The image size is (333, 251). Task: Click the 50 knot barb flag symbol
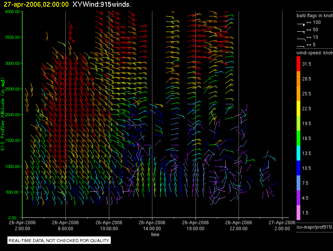pos(301,31)
